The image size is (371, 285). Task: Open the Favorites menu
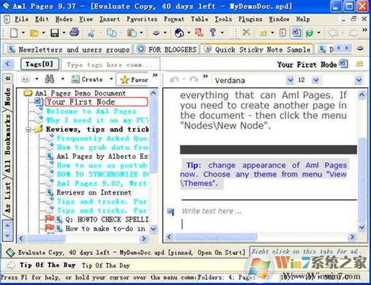click(142, 19)
